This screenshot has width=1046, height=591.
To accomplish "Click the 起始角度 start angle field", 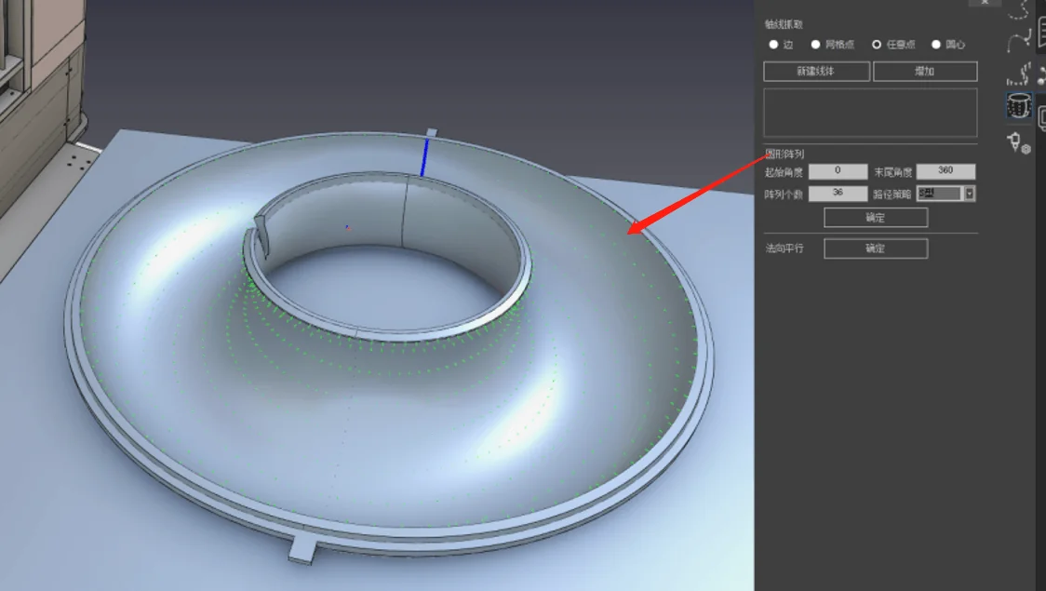I will 838,171.
